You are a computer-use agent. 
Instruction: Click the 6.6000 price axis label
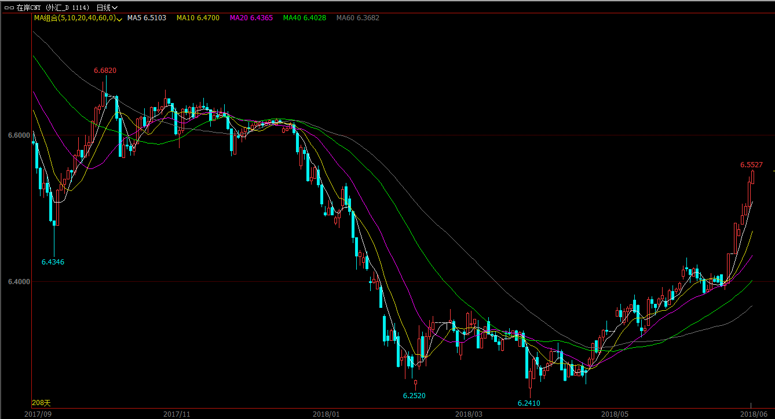pyautogui.click(x=19, y=135)
